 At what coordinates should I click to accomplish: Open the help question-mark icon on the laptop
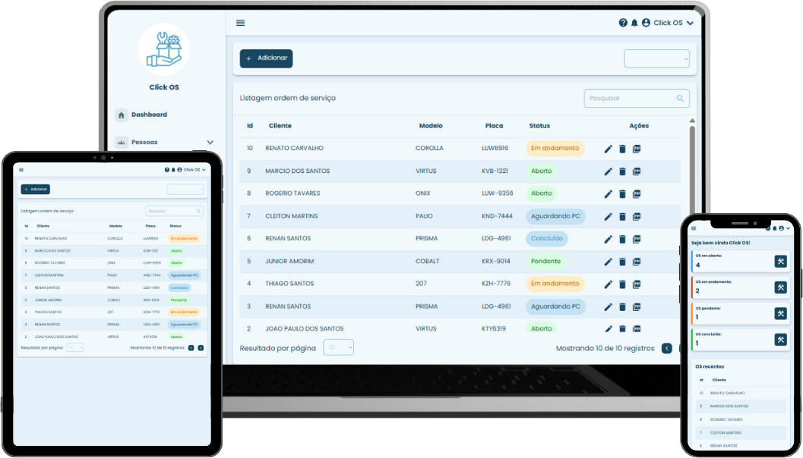point(623,23)
